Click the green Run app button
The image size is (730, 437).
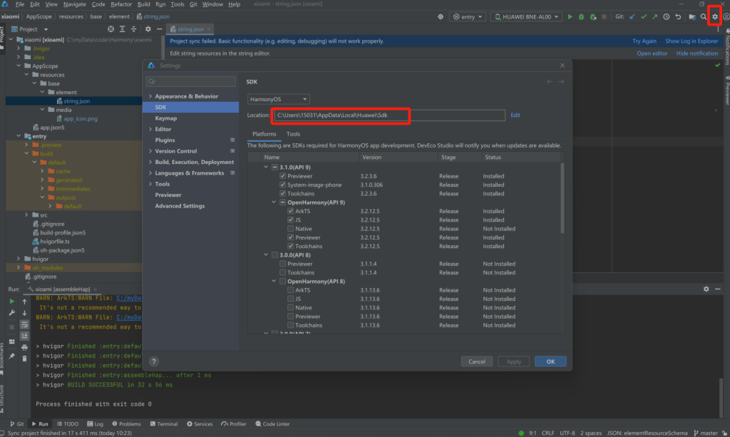click(571, 16)
